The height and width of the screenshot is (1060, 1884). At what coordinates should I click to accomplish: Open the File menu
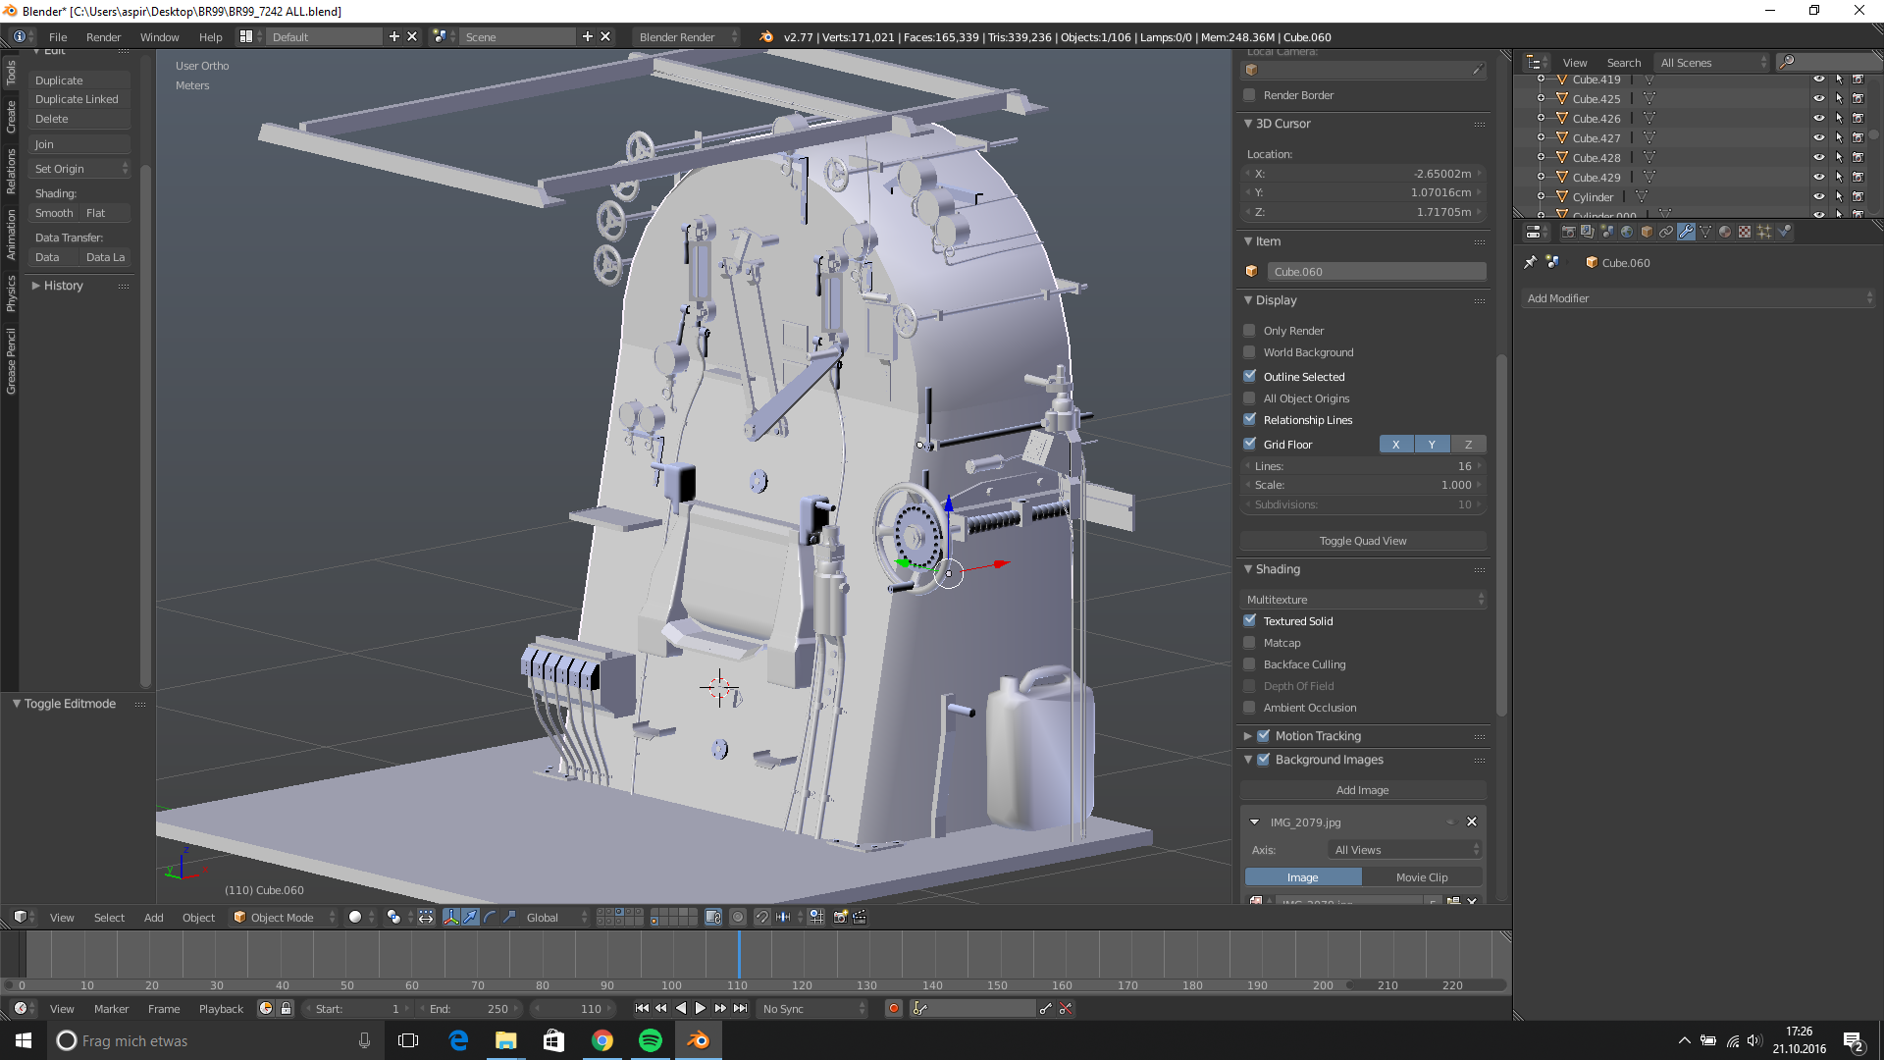(x=58, y=37)
